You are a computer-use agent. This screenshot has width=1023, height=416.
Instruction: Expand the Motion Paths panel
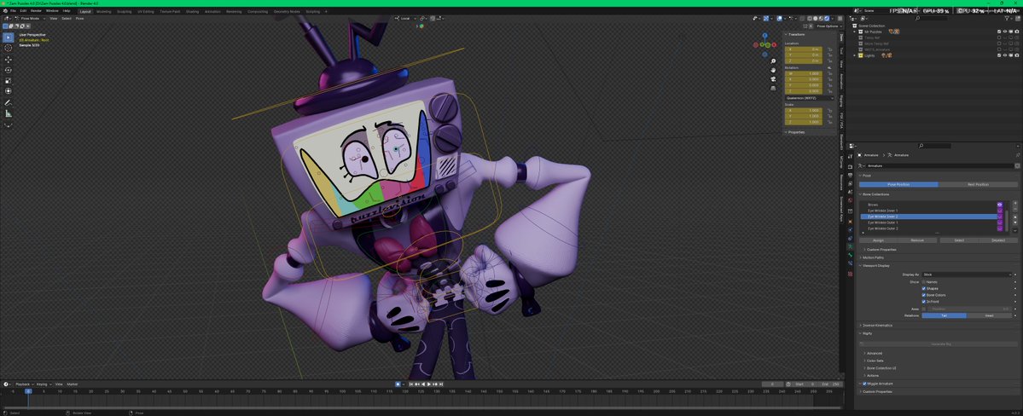coord(872,257)
